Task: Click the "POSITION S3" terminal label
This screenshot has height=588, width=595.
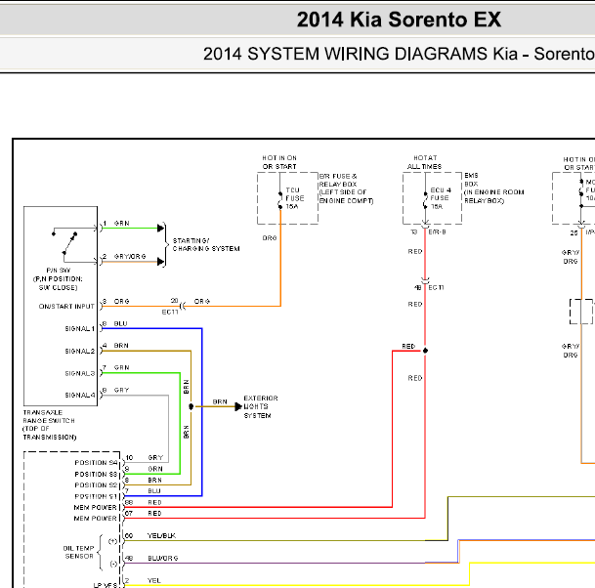Action: 96,474
